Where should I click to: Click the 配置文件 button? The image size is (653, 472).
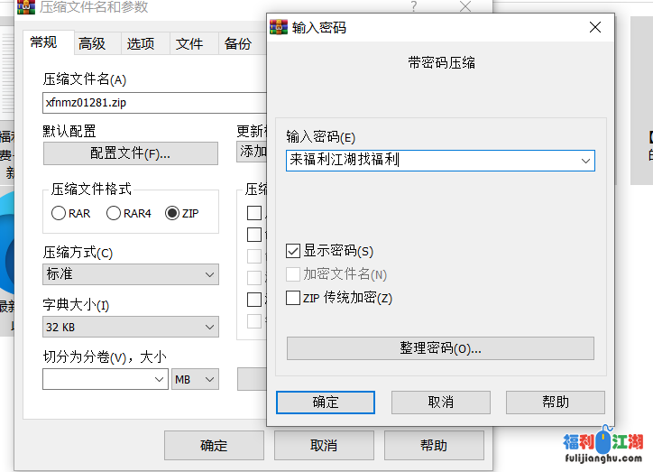tap(131, 153)
